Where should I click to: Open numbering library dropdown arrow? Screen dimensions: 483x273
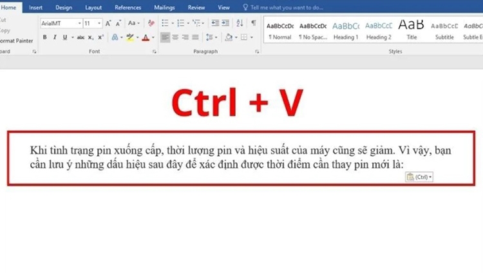[x=188, y=23]
